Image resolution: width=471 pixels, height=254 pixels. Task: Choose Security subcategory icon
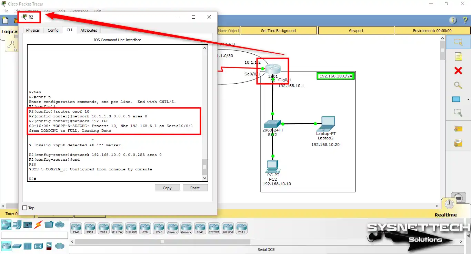click(49, 246)
